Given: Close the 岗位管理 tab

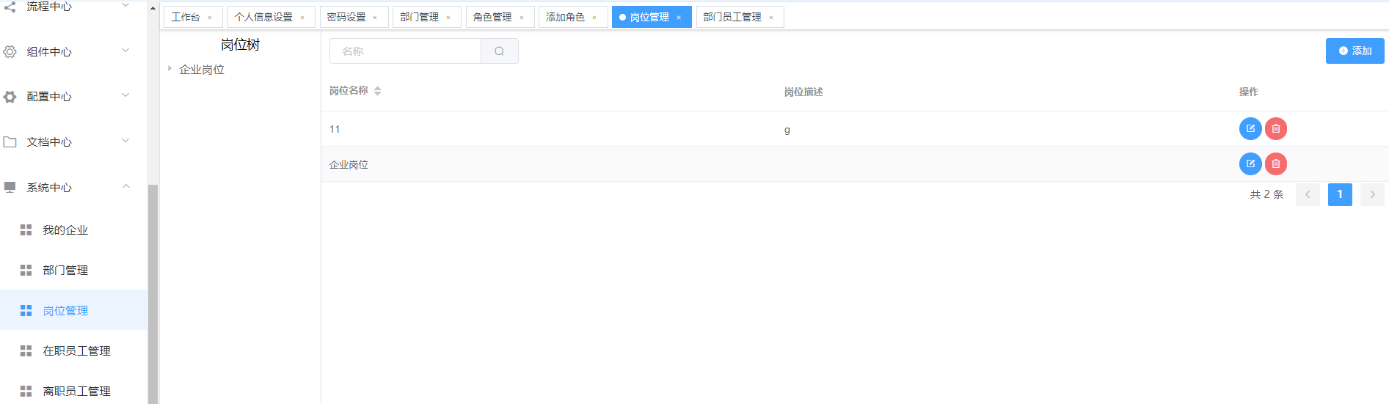Looking at the screenshot, I should (x=679, y=18).
